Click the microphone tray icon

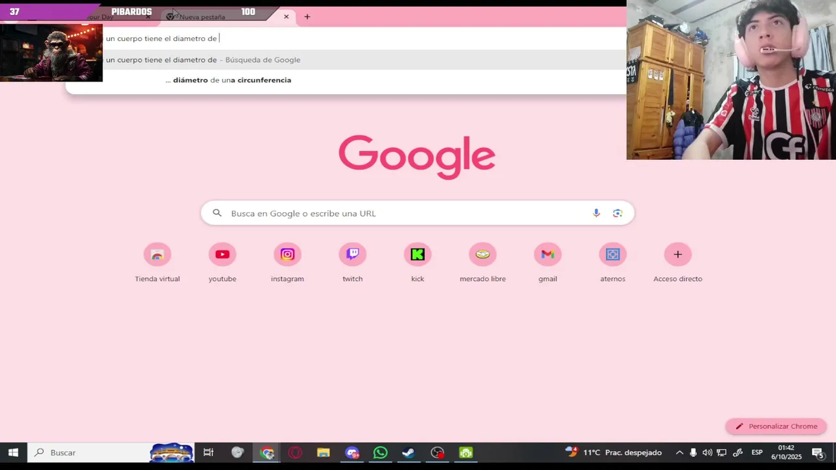click(693, 452)
